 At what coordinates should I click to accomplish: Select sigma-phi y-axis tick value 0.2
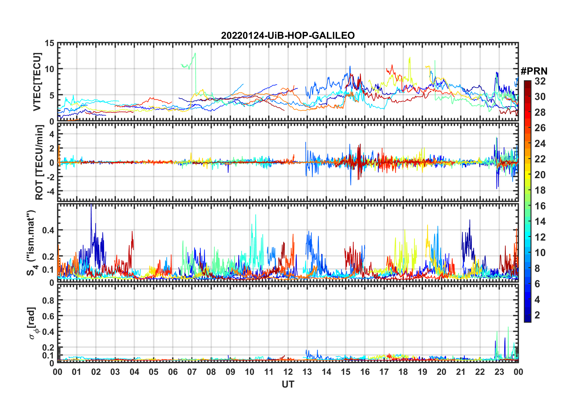(48, 348)
